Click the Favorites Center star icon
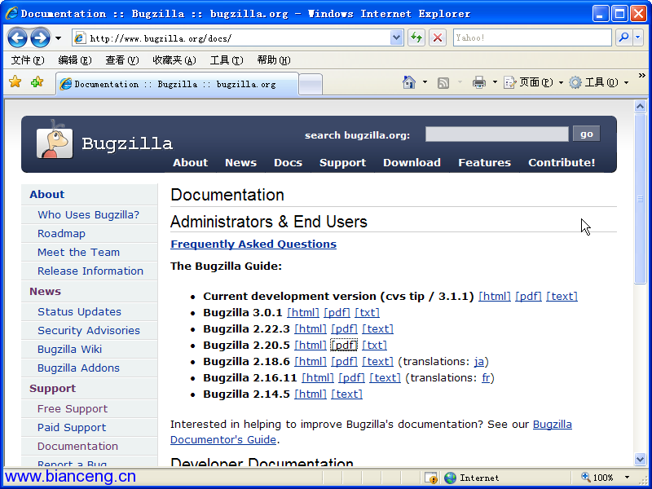 [15, 82]
